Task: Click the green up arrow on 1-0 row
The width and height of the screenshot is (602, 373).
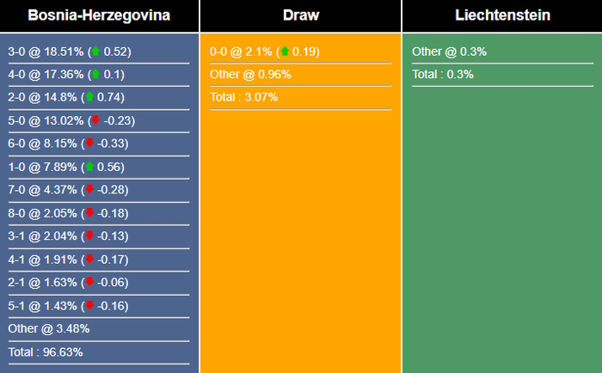Action: [89, 167]
